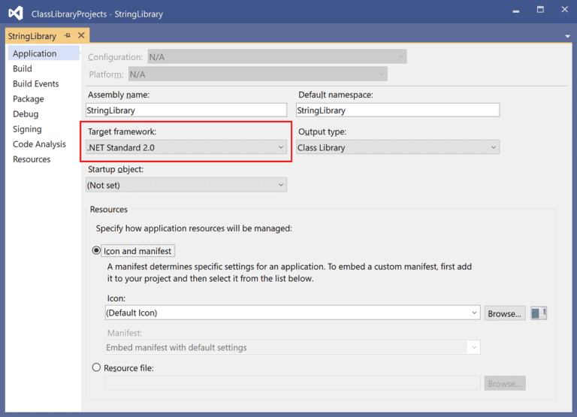This screenshot has height=417, width=577.
Task: Select the Icon and manifest radio button
Action: click(96, 251)
